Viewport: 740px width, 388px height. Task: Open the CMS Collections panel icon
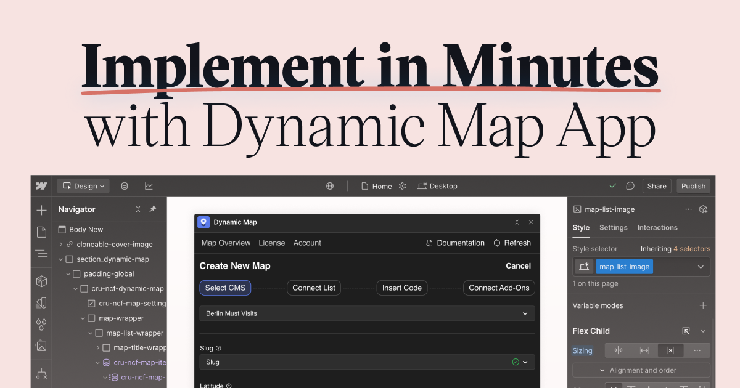pos(124,185)
